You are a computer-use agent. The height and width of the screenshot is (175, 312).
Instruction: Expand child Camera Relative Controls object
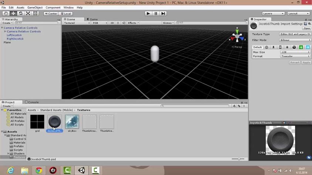coord(5,31)
